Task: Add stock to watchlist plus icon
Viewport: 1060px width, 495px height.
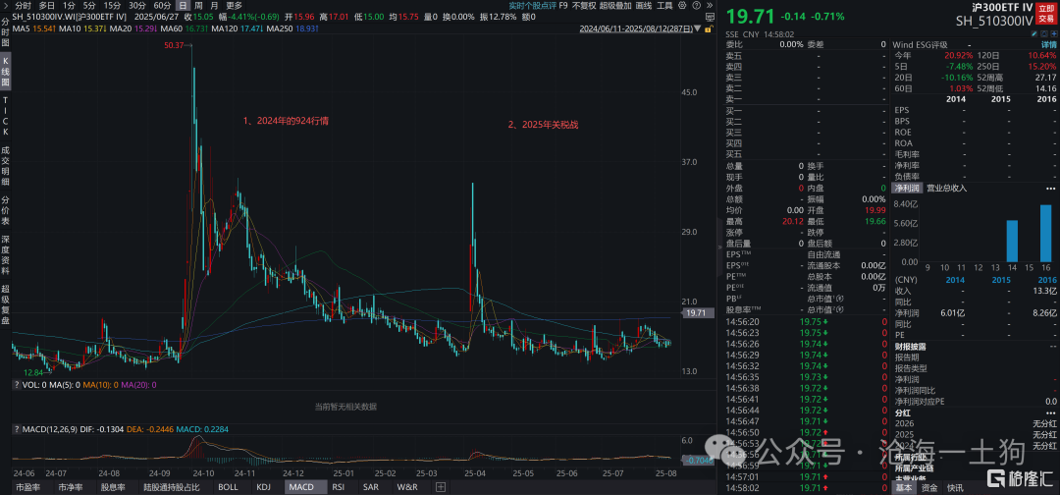Action: tap(1052, 33)
